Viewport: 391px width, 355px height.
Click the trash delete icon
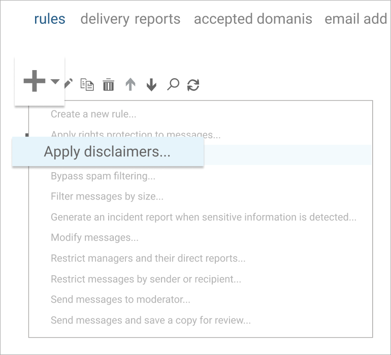[x=109, y=85]
